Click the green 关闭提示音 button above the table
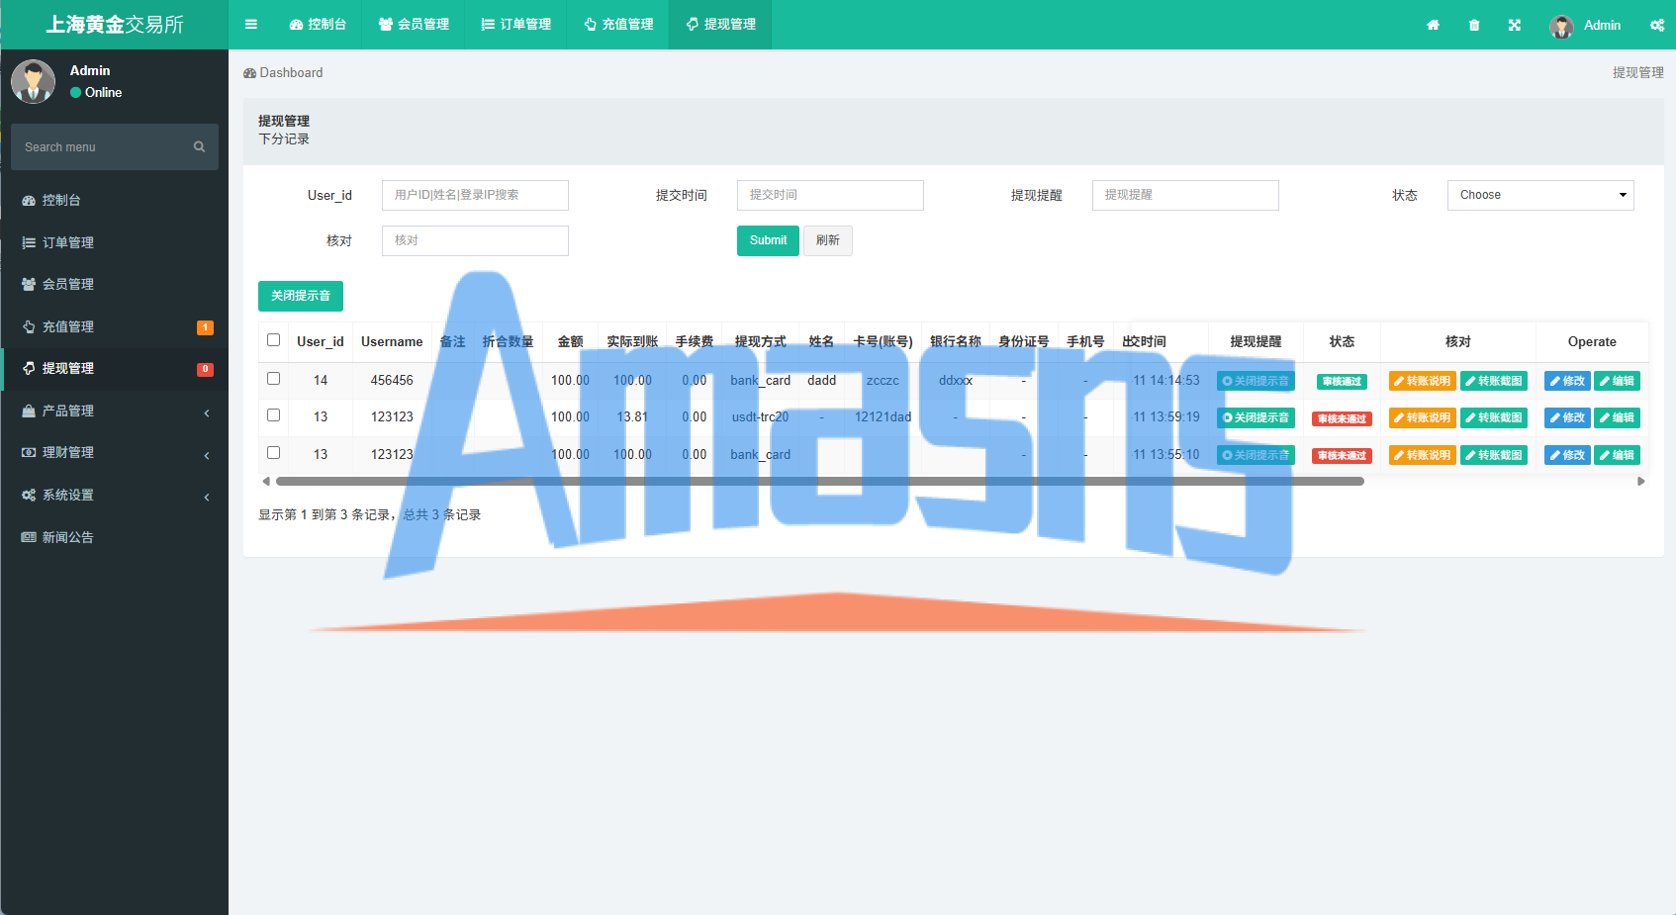1676x915 pixels. pyautogui.click(x=301, y=296)
